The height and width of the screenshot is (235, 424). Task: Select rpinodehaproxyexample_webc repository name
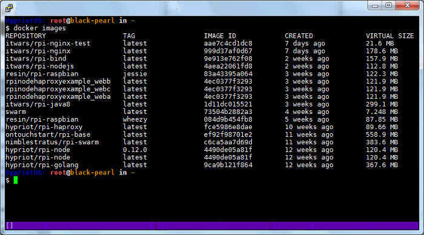pos(58,89)
